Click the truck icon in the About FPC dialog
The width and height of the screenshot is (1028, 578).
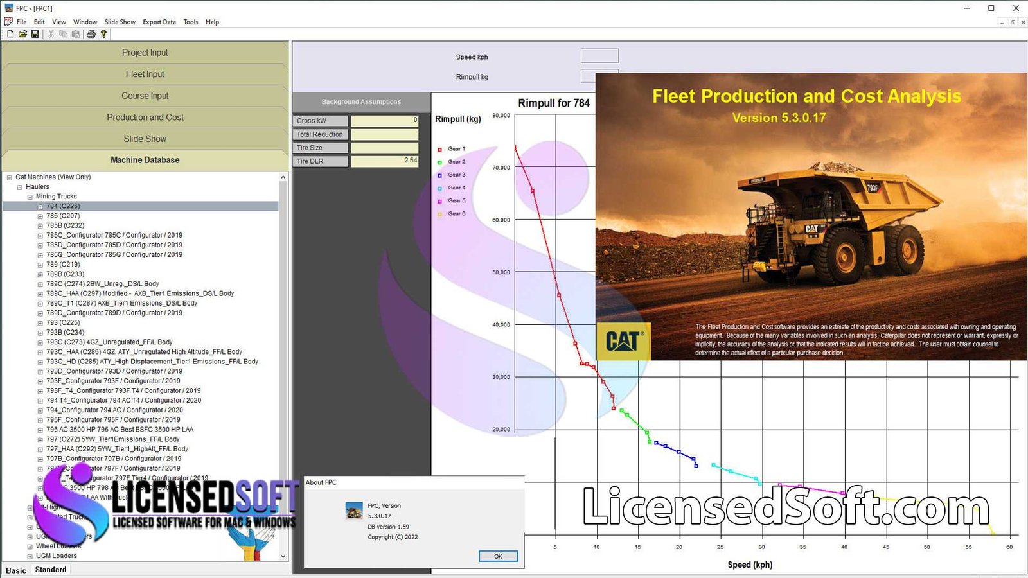354,511
